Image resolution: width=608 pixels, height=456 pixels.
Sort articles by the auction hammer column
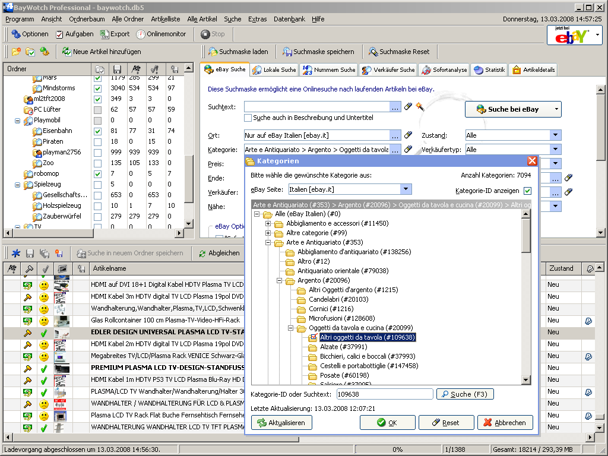(x=28, y=268)
